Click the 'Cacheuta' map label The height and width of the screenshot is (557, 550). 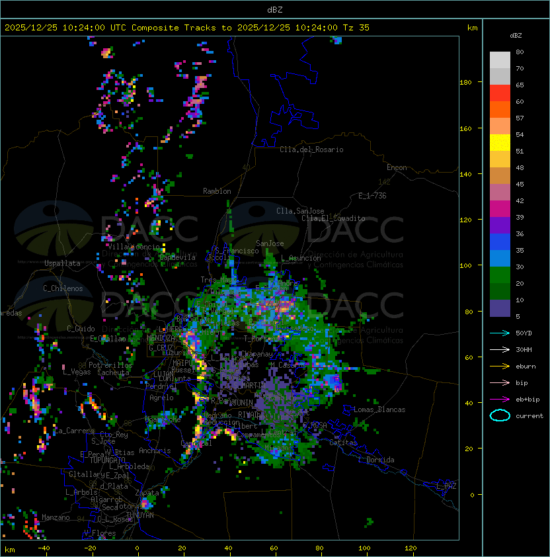[113, 372]
